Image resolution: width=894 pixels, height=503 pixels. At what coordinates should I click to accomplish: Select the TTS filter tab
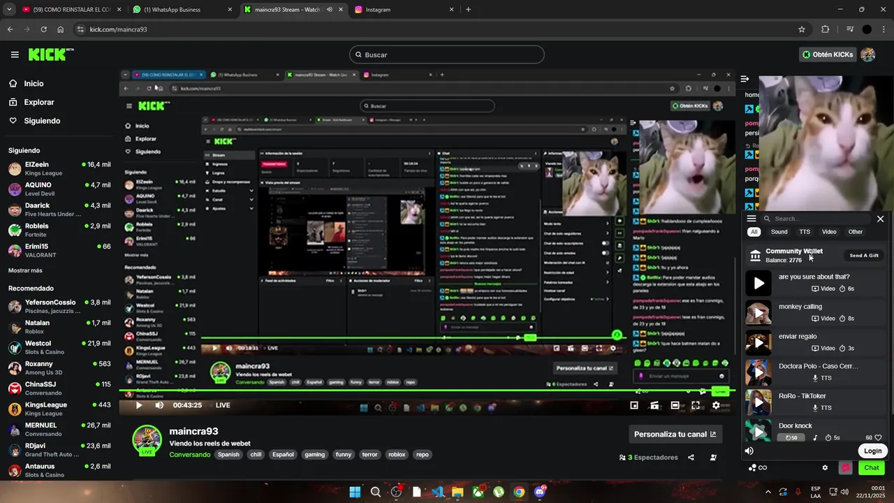click(805, 232)
